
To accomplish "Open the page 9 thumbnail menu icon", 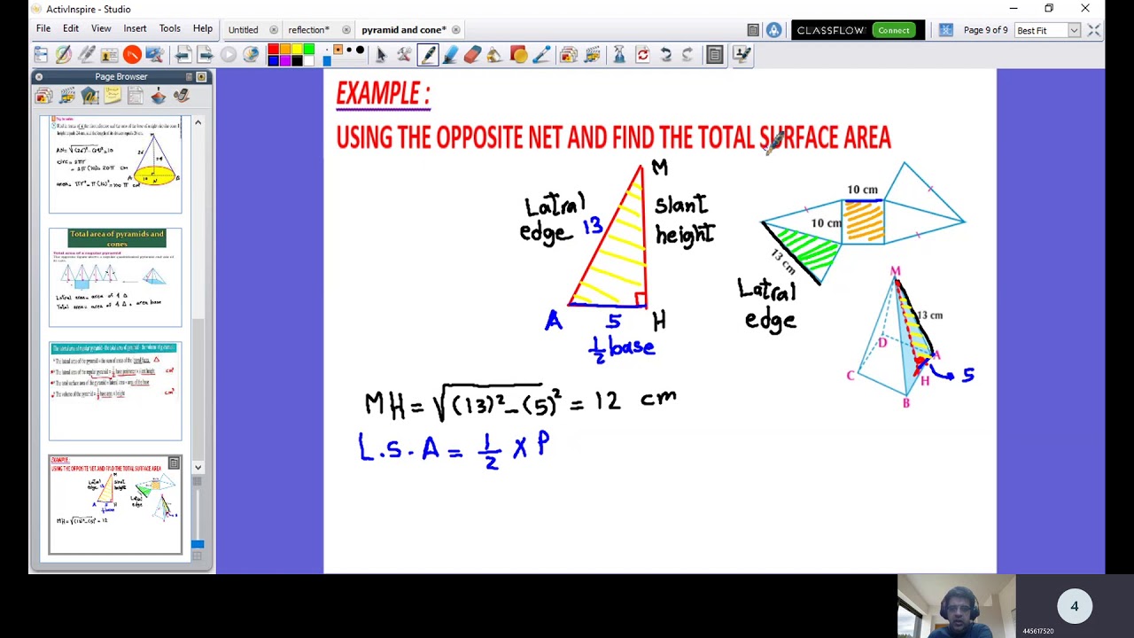I will pyautogui.click(x=175, y=463).
